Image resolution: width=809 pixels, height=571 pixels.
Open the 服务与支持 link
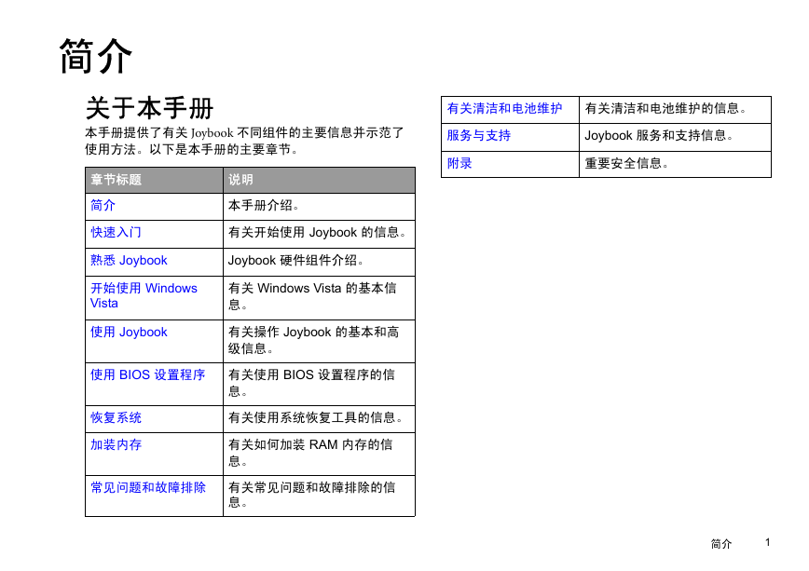click(478, 135)
